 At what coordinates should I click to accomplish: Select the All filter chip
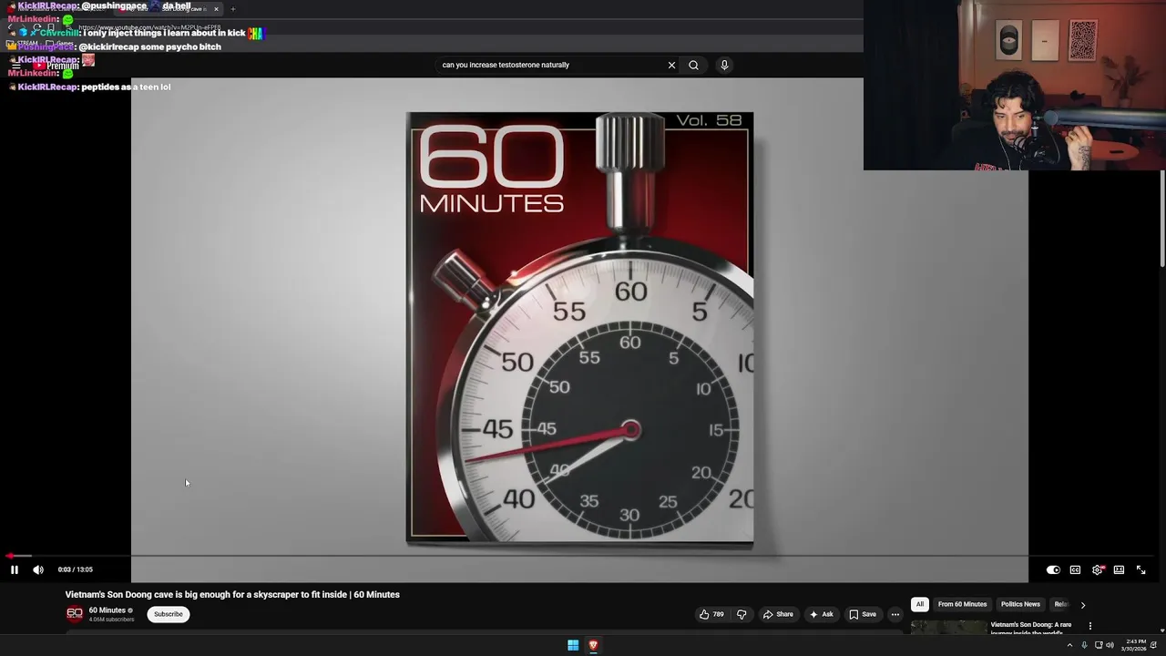[x=920, y=604]
